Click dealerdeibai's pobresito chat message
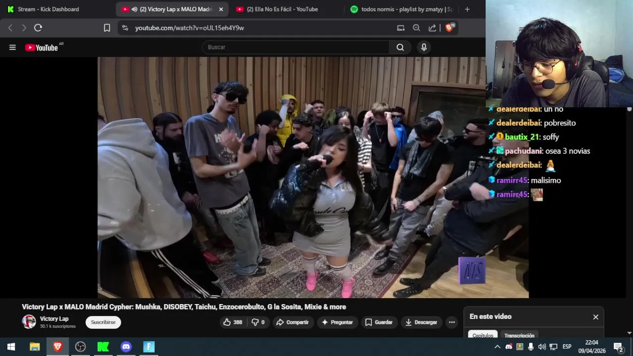 click(560, 123)
